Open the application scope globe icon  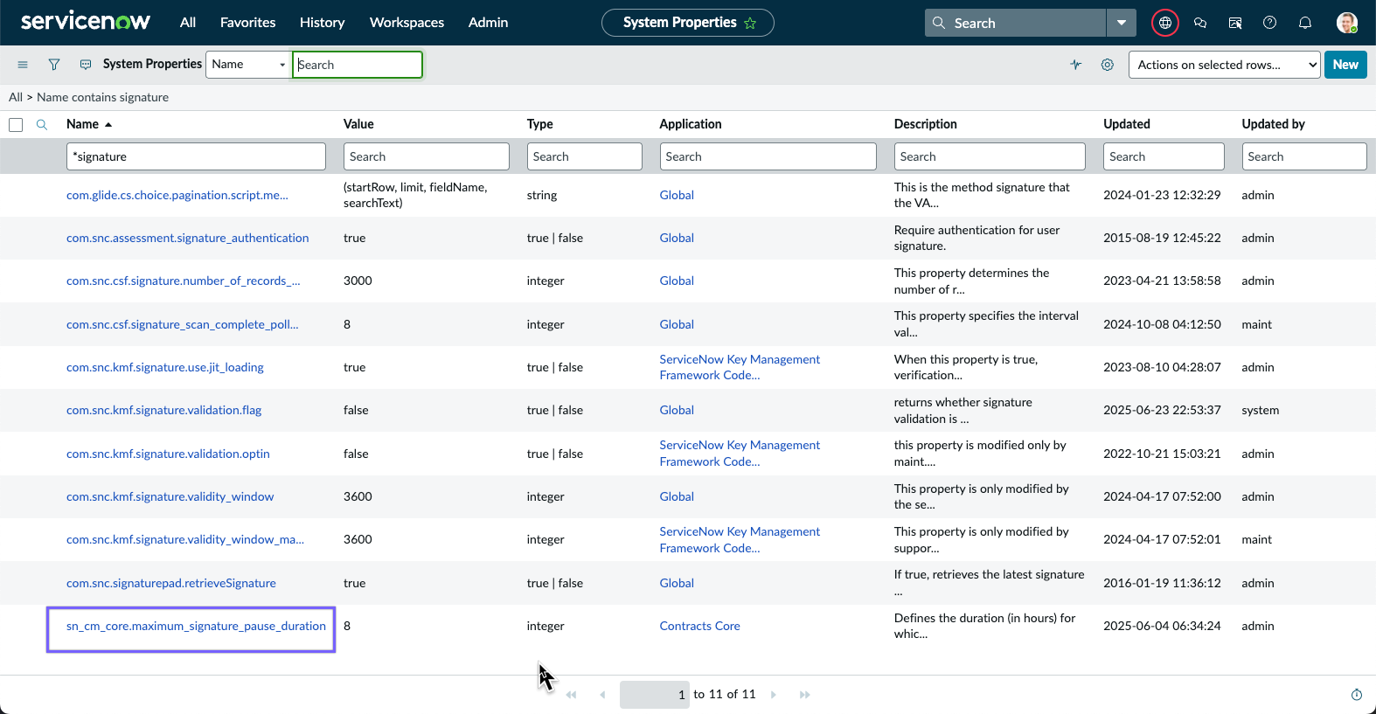[x=1165, y=23]
